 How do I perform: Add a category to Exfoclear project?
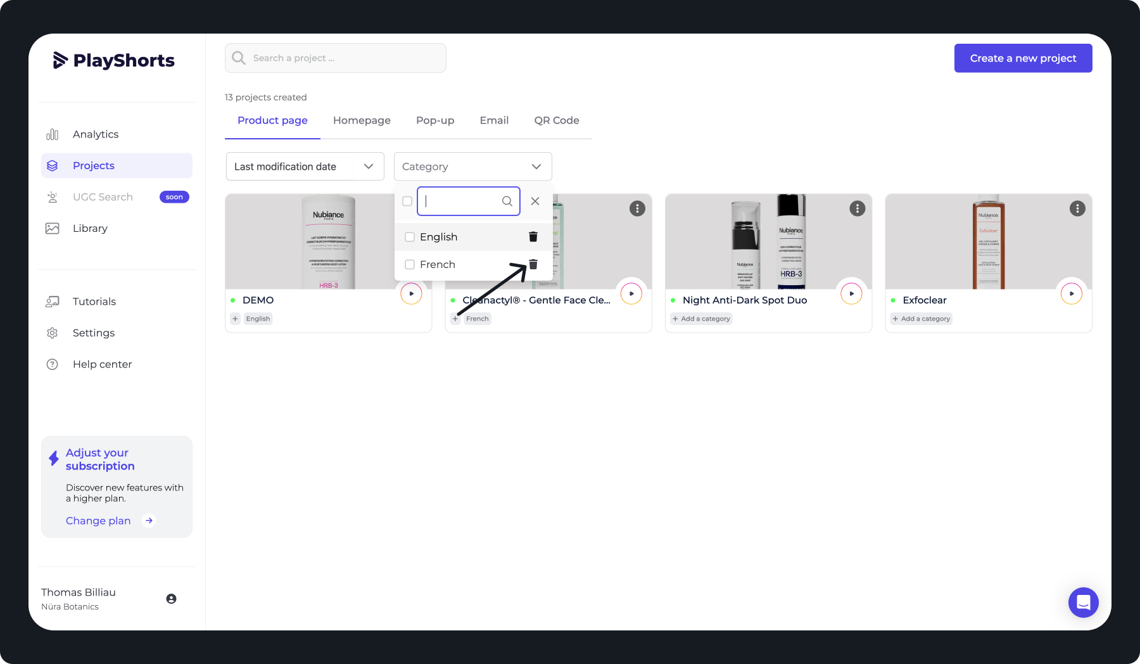921,319
